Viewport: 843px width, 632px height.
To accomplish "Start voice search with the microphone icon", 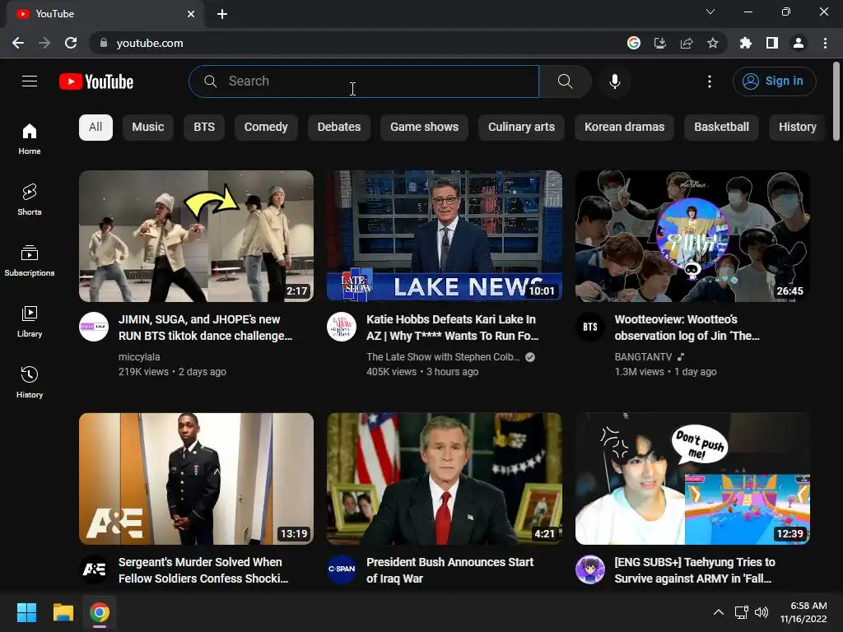I will click(x=615, y=81).
